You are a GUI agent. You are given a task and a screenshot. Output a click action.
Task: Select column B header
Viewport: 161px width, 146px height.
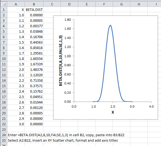click(34, 4)
